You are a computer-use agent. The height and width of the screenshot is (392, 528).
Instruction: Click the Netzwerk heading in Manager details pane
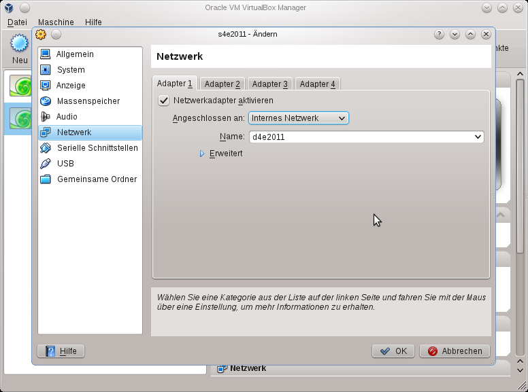[x=248, y=368]
